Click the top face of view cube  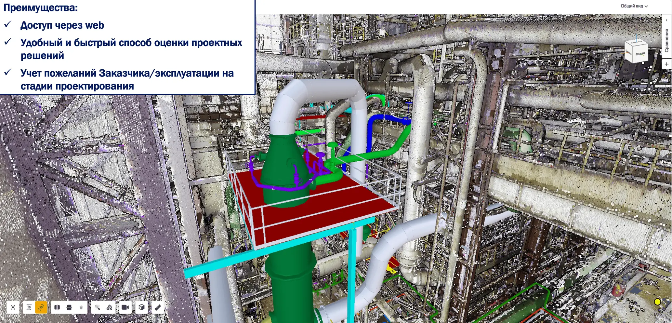[636, 43]
